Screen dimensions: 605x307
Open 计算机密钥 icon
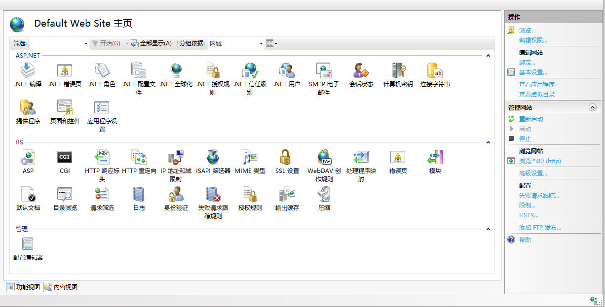point(398,71)
